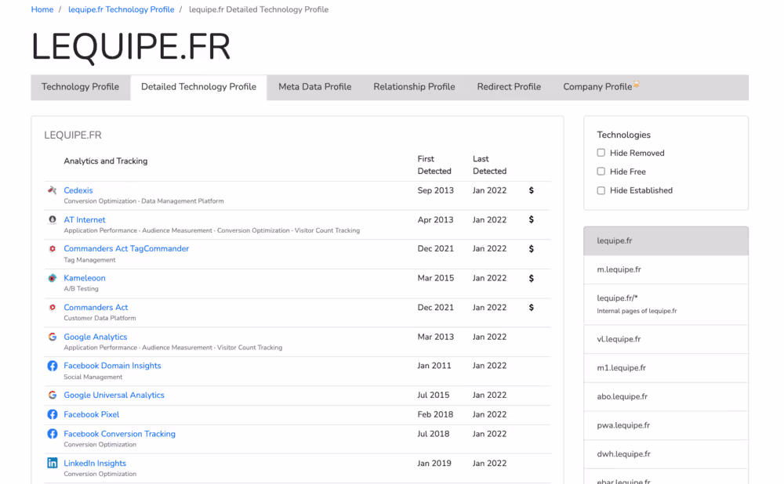Enable the Hide Free checkbox
Screen dimensions: 784x484
coord(601,172)
